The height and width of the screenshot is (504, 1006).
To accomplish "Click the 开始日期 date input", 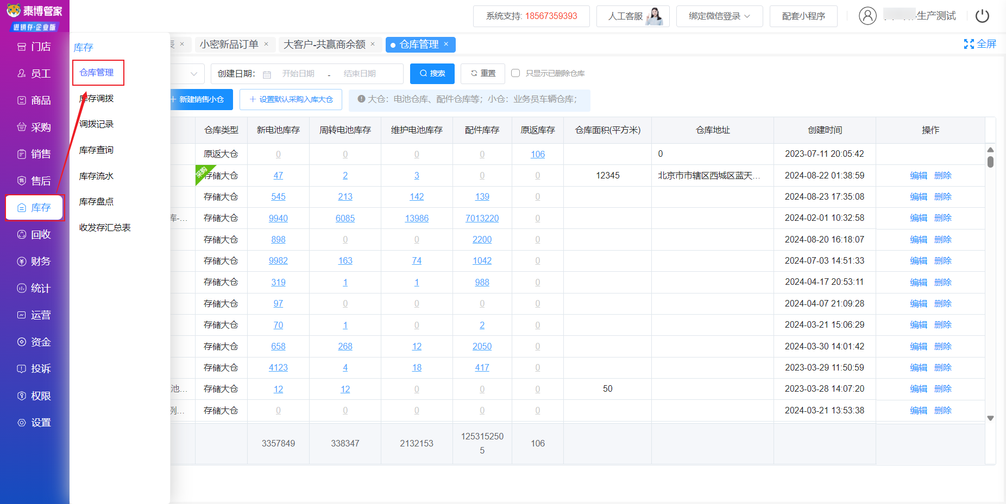I will pos(298,74).
